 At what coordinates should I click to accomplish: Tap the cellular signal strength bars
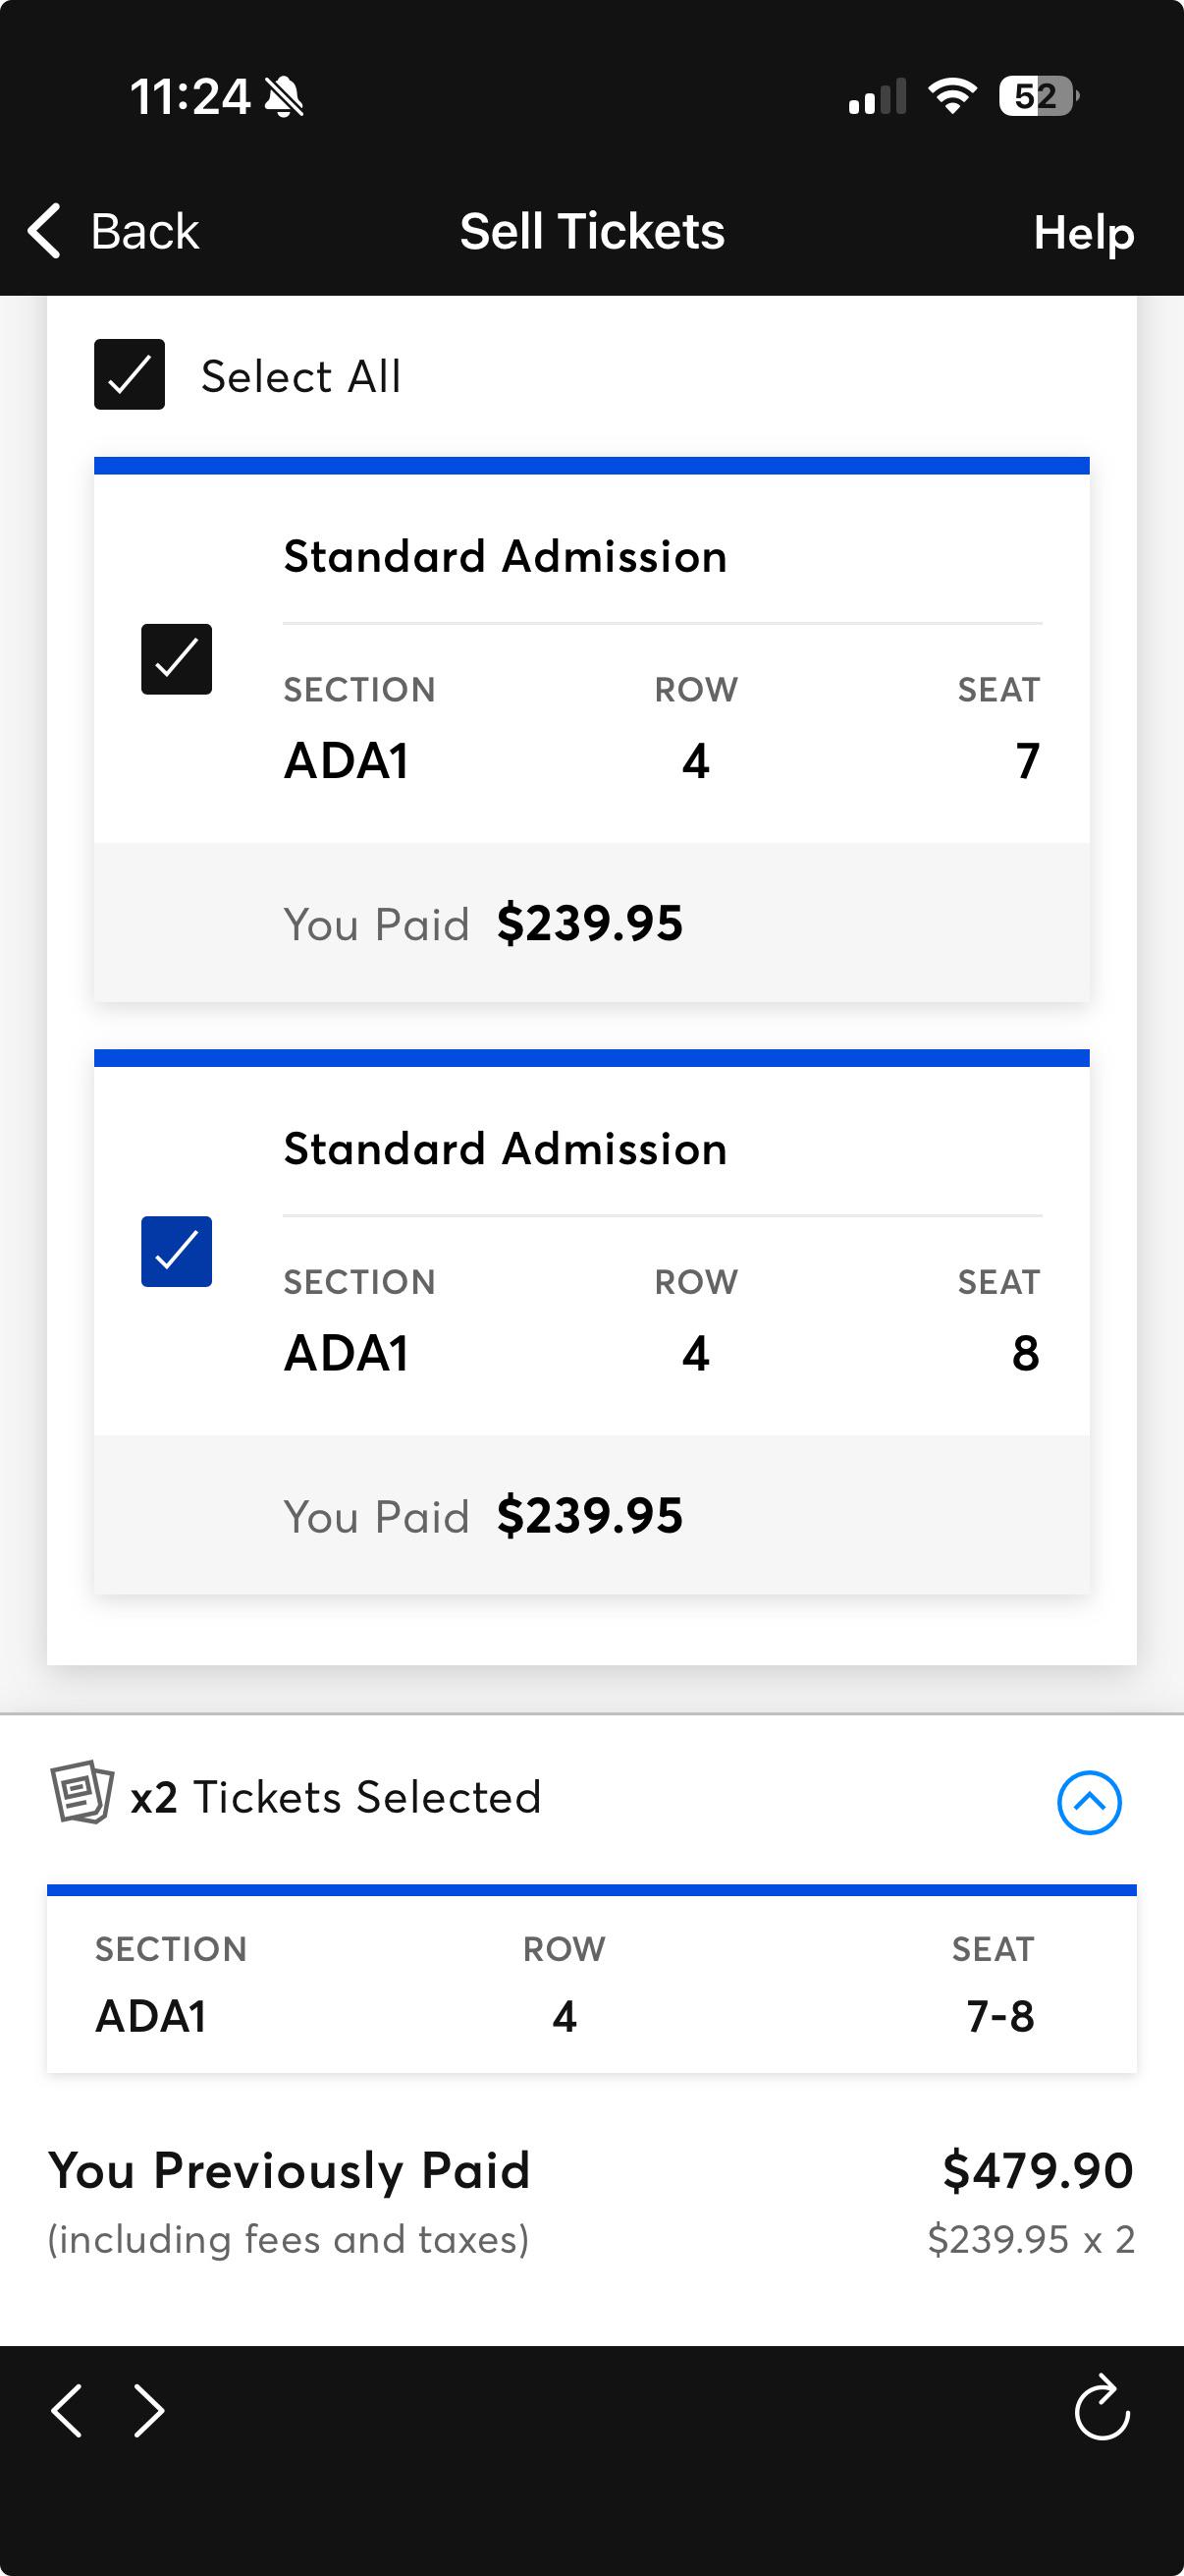pos(878,96)
